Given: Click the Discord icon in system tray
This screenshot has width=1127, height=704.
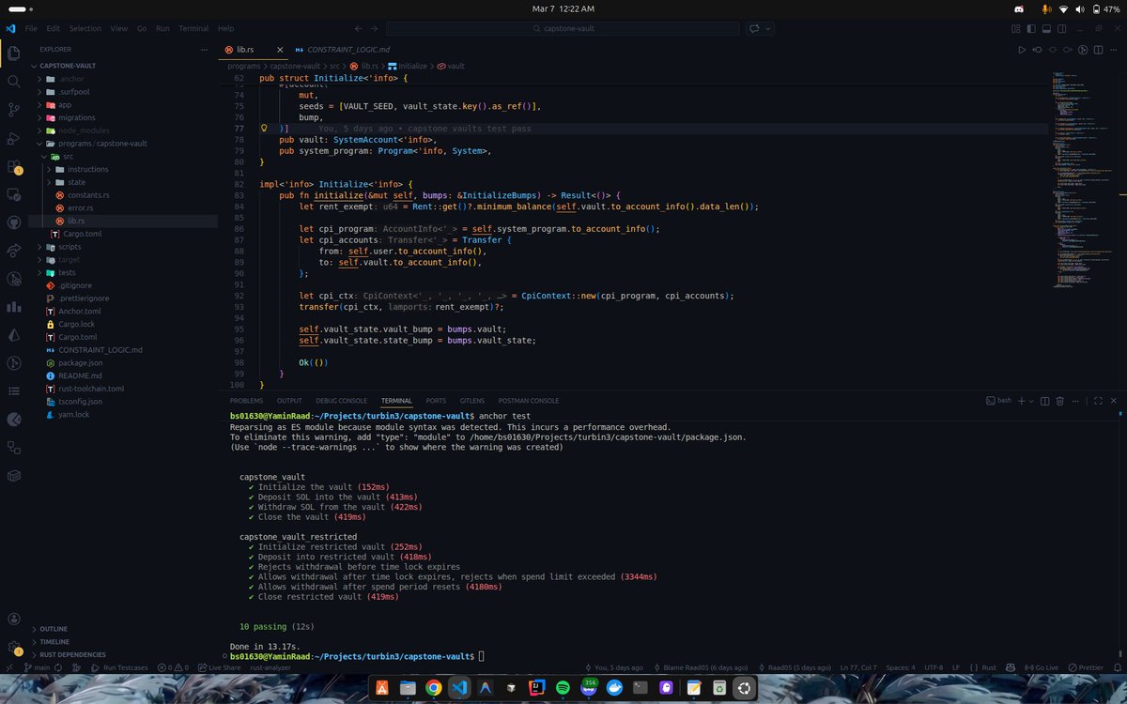Looking at the screenshot, I should (x=1019, y=8).
